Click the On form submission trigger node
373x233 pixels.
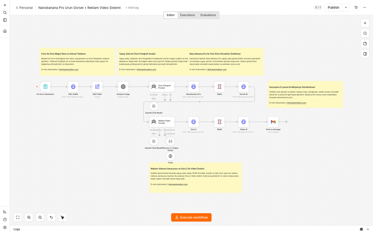[45, 87]
